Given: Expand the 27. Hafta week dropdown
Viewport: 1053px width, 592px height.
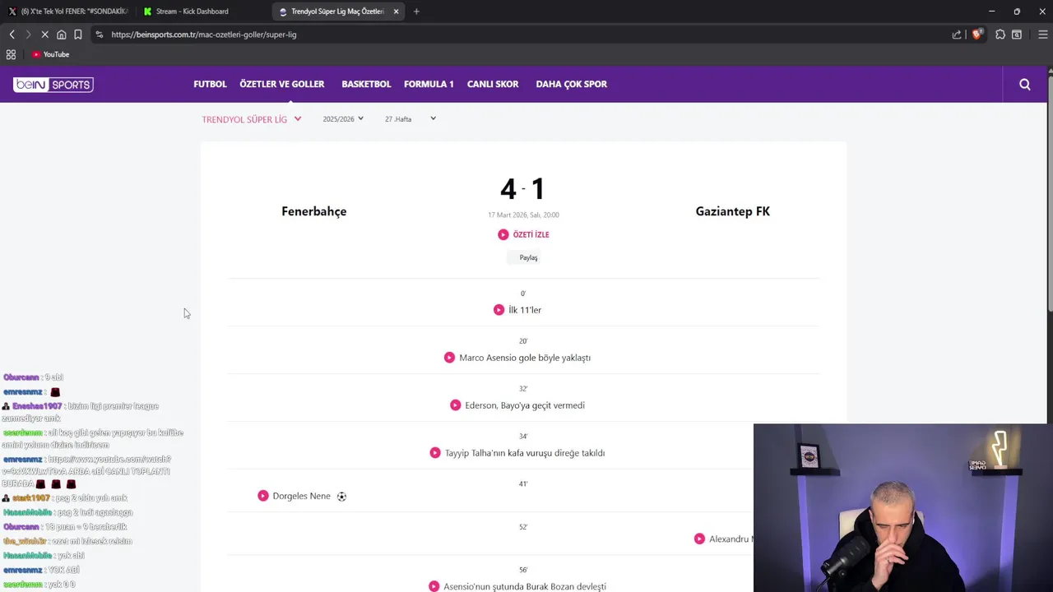Looking at the screenshot, I should (x=410, y=119).
